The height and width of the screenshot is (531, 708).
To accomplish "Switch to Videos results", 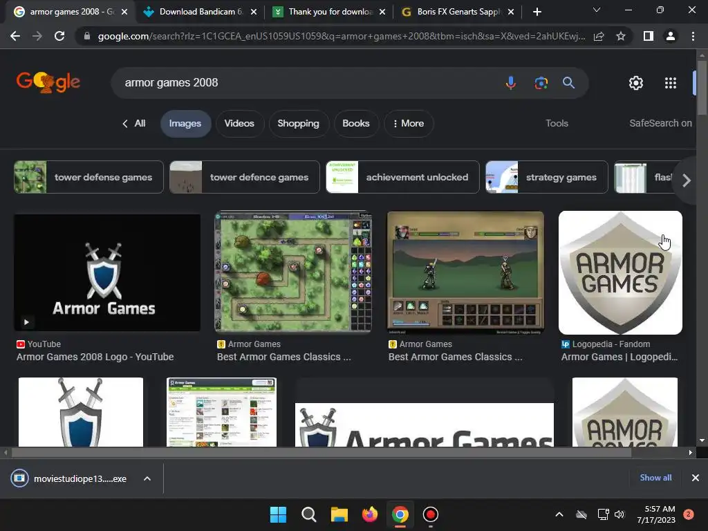I will tap(239, 123).
